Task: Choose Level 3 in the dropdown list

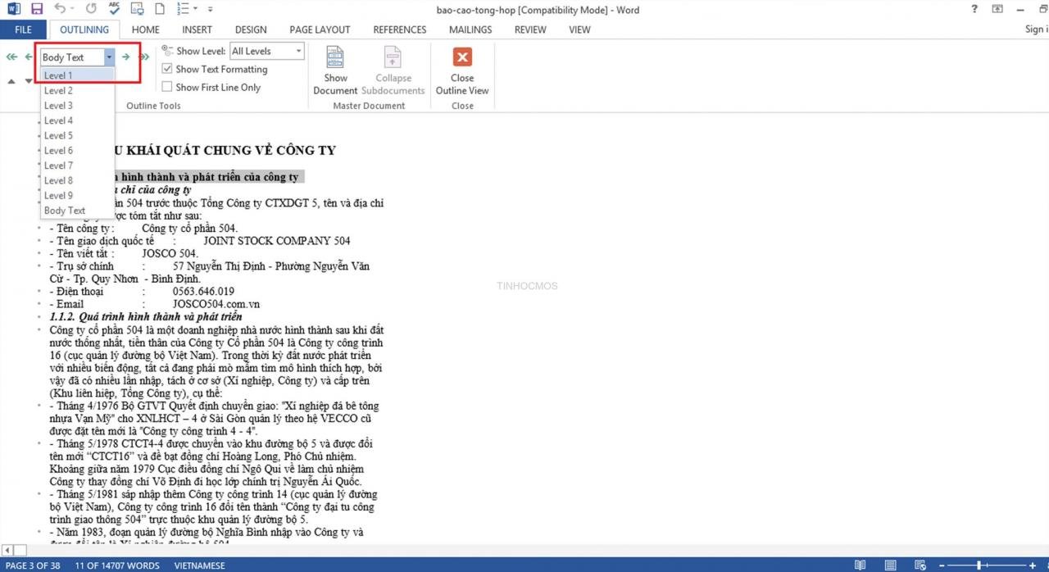Action: click(77, 106)
